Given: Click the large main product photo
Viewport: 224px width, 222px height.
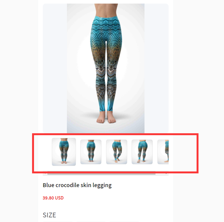Looking at the screenshot, I should point(106,68).
